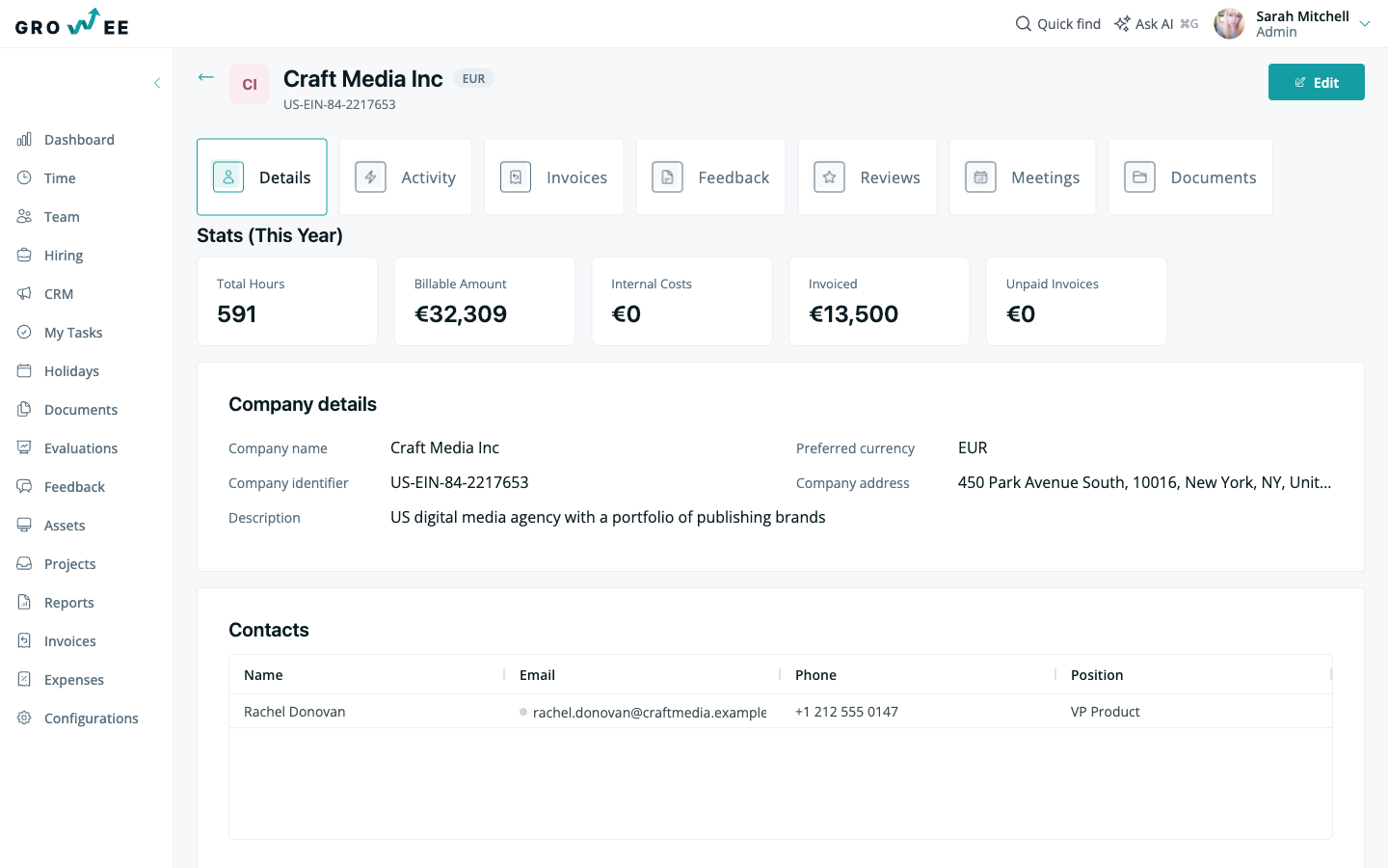Click the Hiring briefcase icon

[24, 255]
